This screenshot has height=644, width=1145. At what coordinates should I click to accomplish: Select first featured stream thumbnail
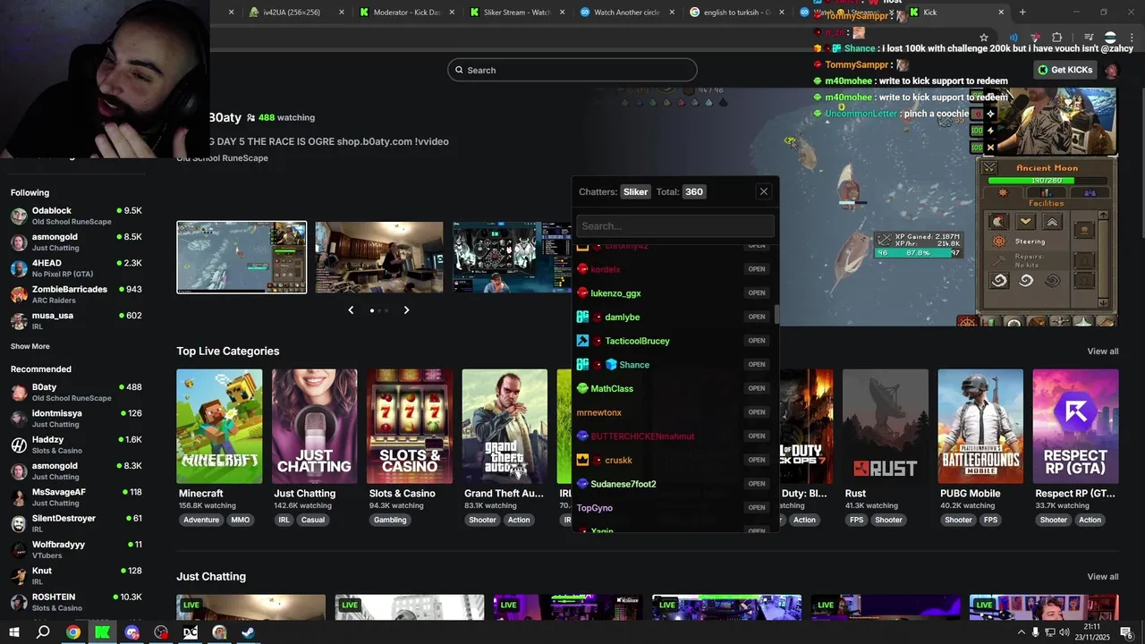[242, 258]
